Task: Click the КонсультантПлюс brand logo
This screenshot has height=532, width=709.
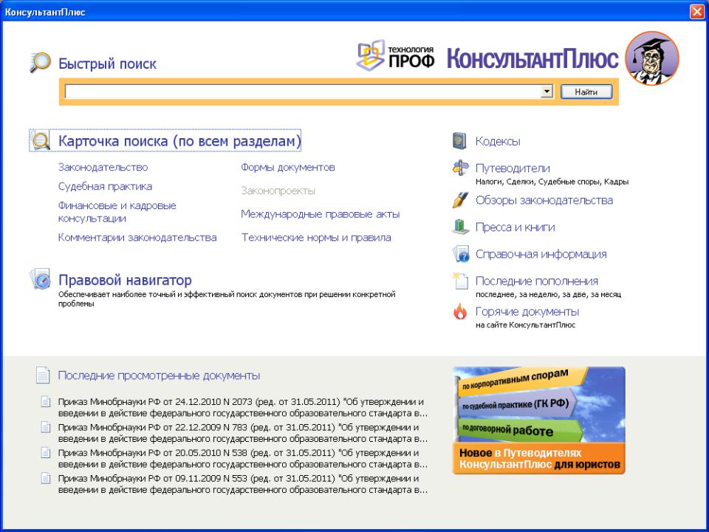Action: [x=532, y=59]
